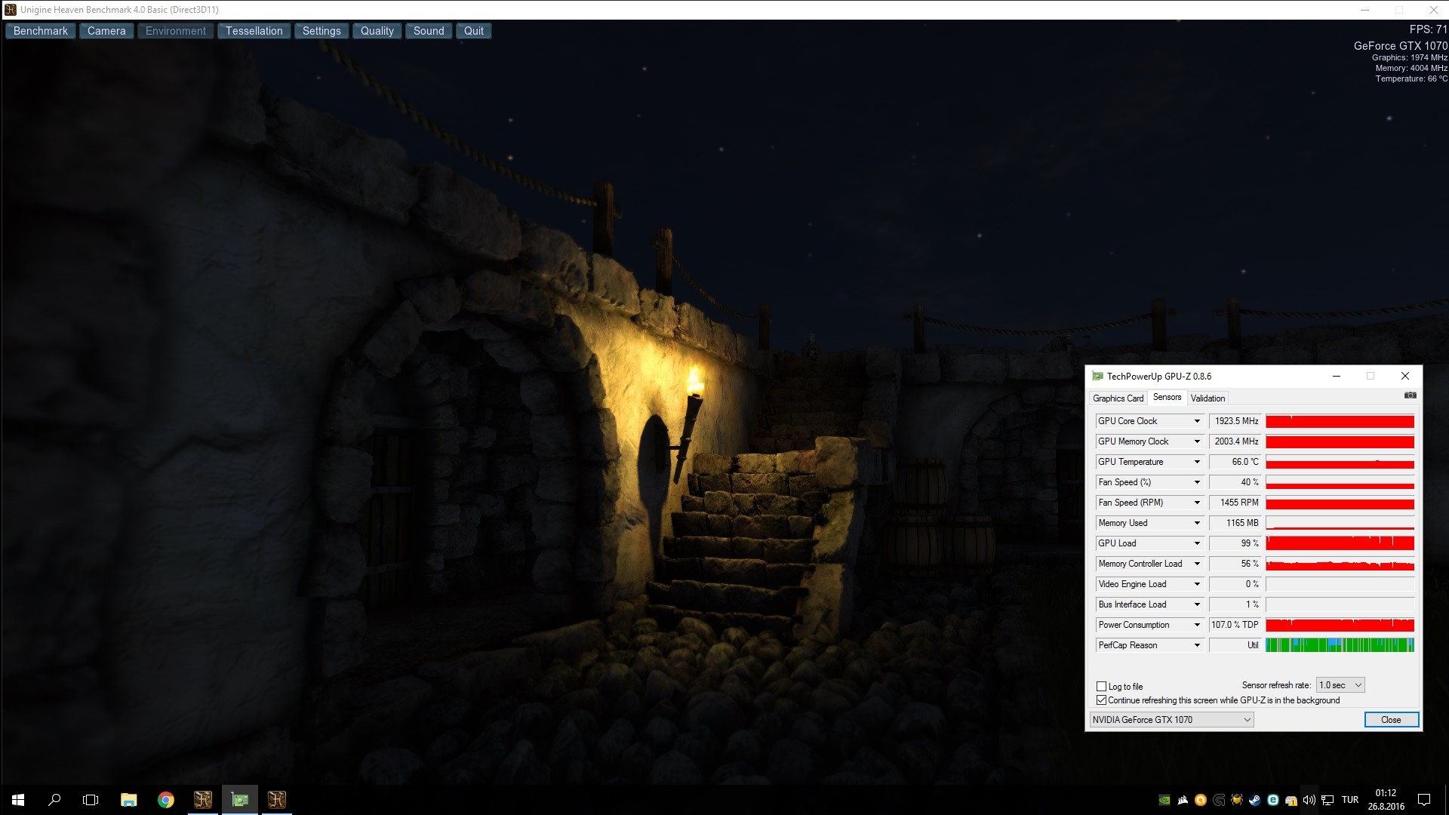Open Video Engine Load dropdown
The image size is (1449, 815).
click(x=1197, y=584)
